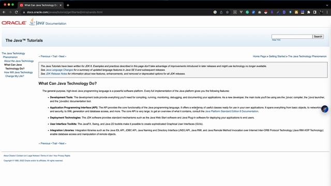Click the Search button
Image resolution: width=331 pixels, height=186 pixels.
(x=318, y=37)
